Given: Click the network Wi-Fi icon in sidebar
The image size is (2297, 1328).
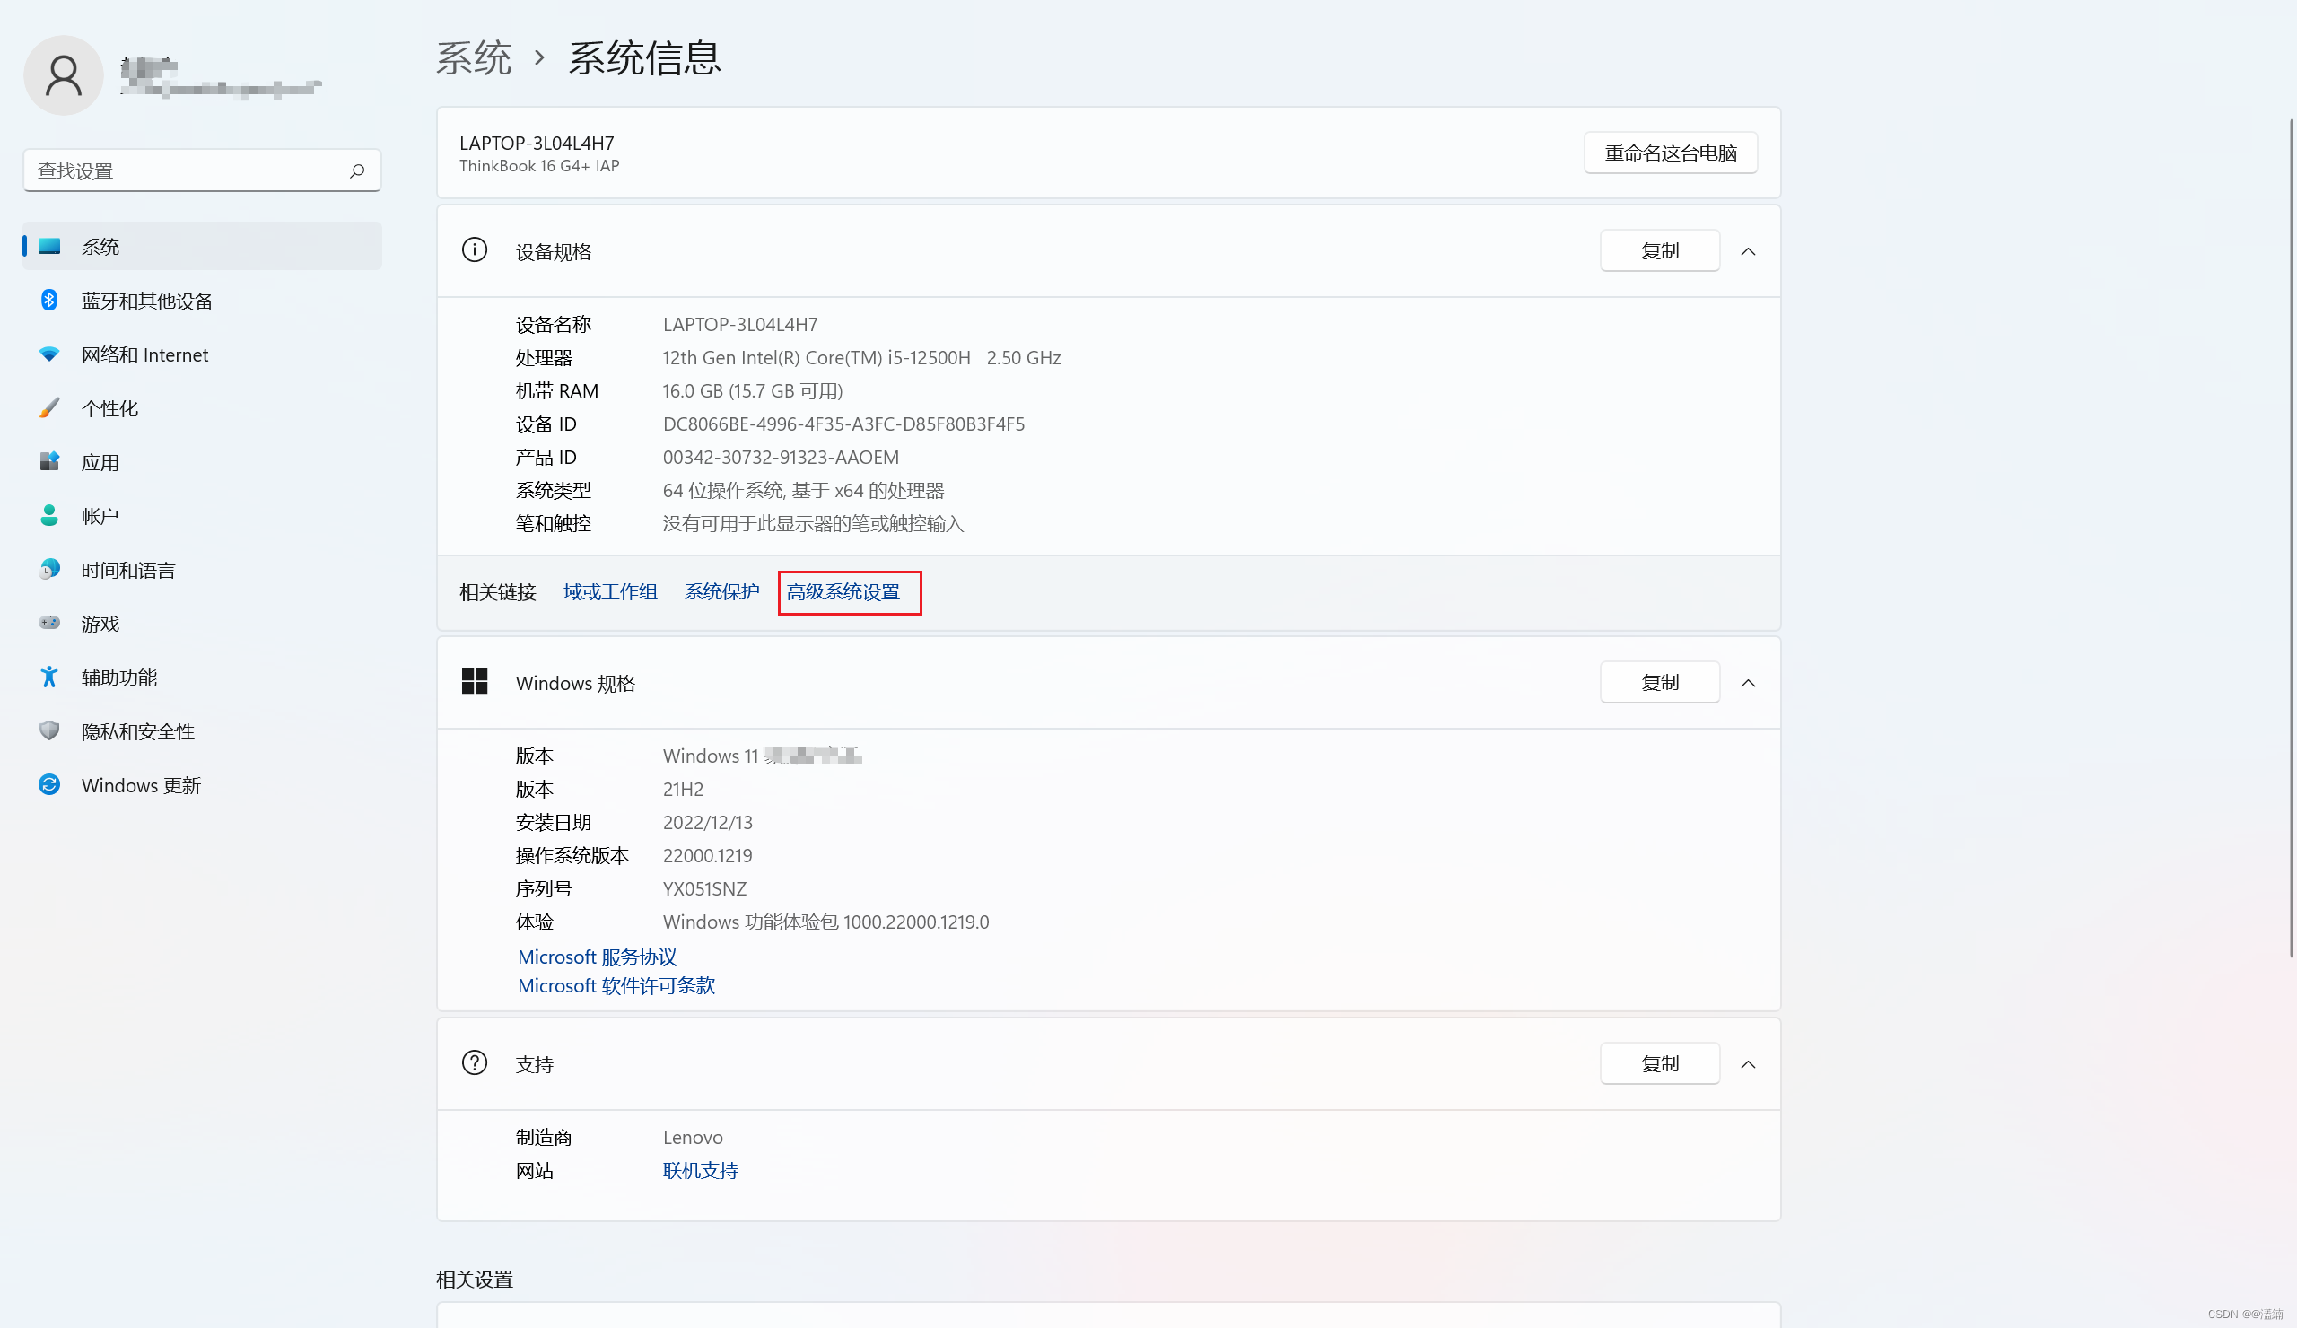Looking at the screenshot, I should (49, 354).
